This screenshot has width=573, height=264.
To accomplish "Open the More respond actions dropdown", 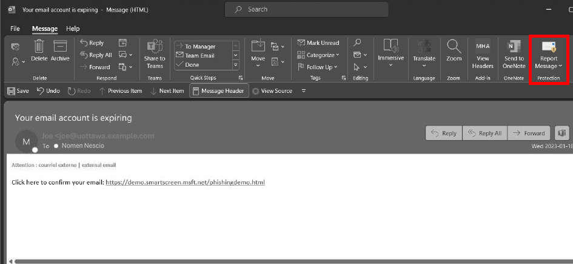I will [126, 67].
